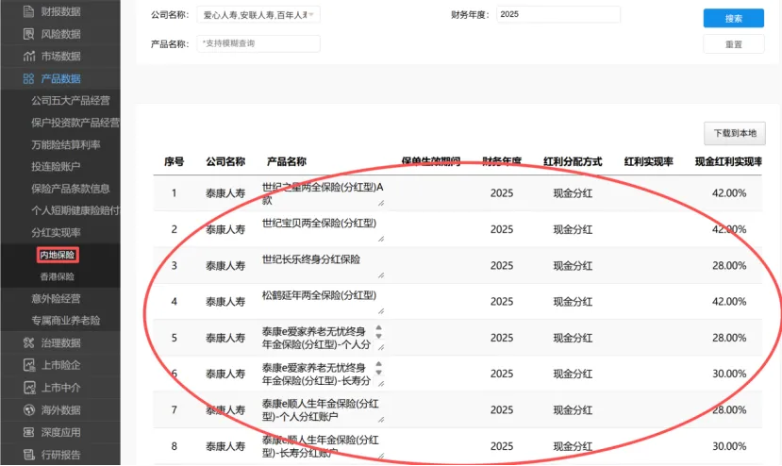The height and width of the screenshot is (466, 782).
Task: Click the 行研报告 sidebar icon
Action: click(29, 454)
